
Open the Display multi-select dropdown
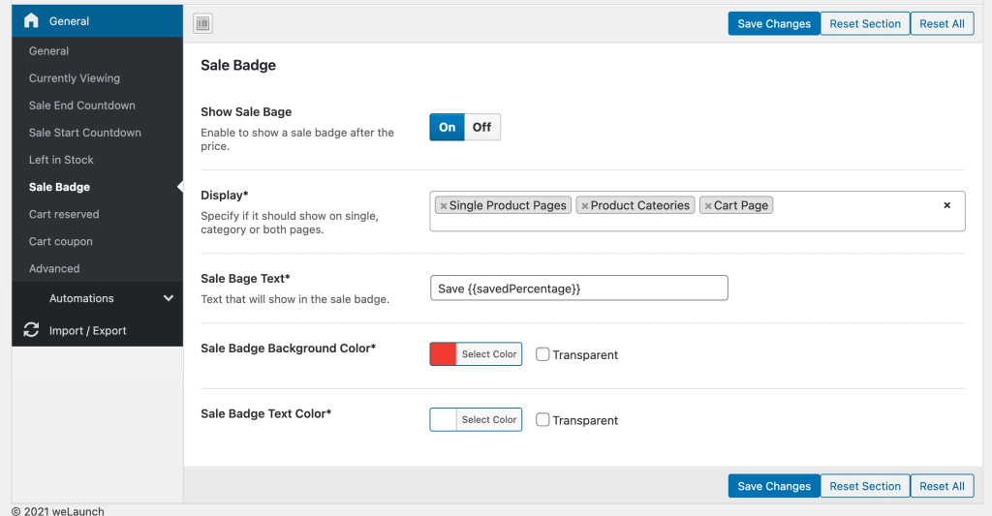click(697, 211)
